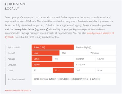This screenshot has width=122, height=94.
Task: Switch language to C++ / Java
Action: pos(95,65)
